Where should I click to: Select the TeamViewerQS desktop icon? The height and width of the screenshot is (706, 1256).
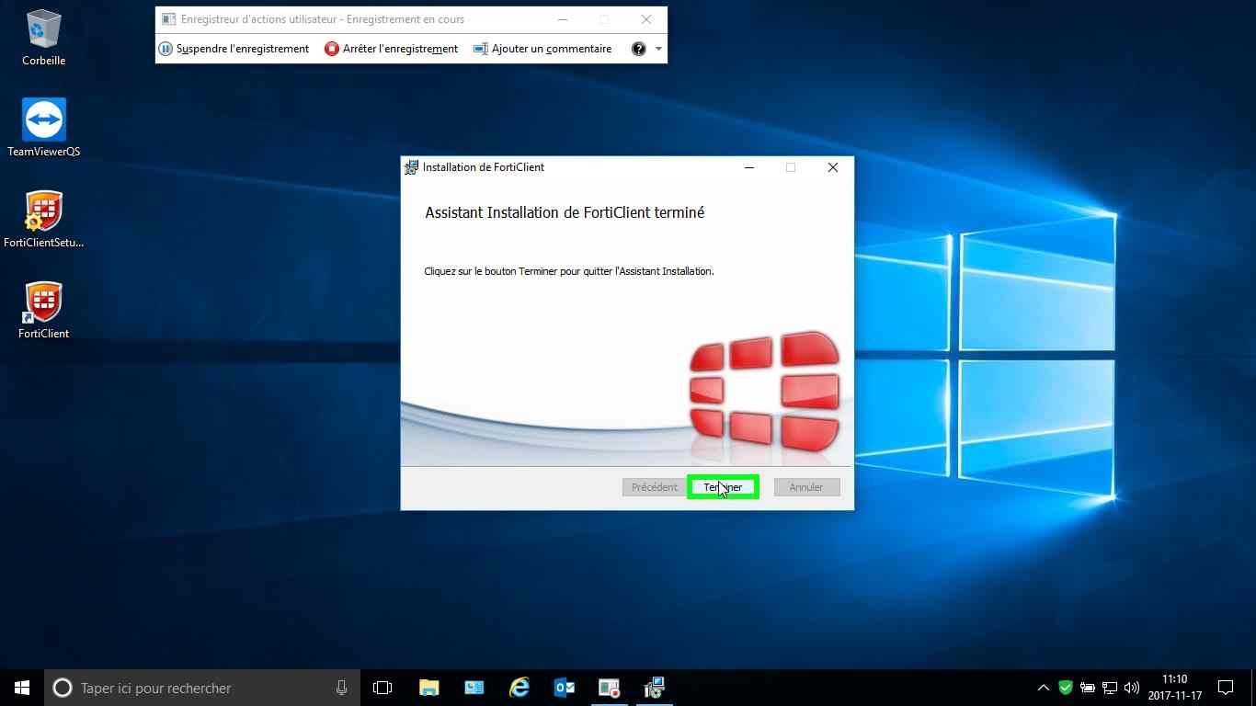click(x=43, y=128)
